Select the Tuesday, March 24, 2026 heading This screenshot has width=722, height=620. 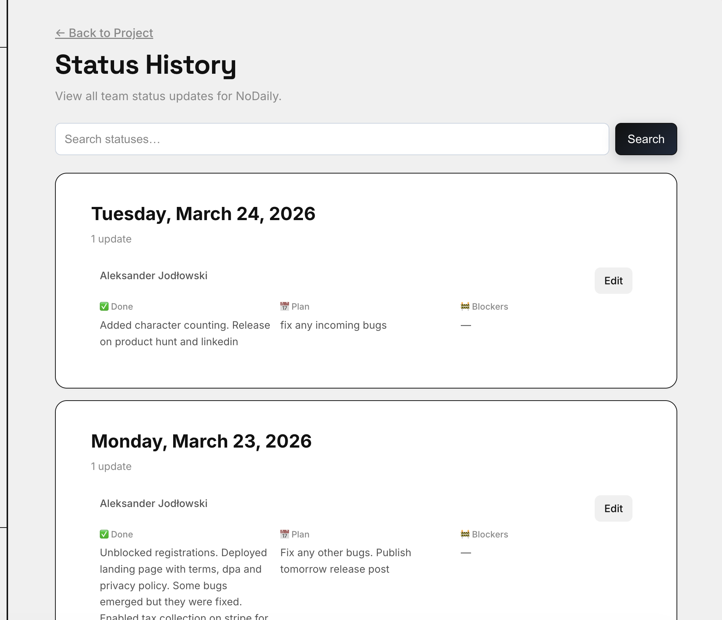click(203, 214)
